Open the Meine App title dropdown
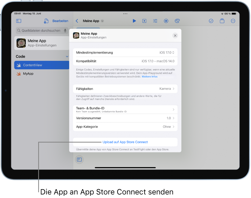 pos(102,21)
